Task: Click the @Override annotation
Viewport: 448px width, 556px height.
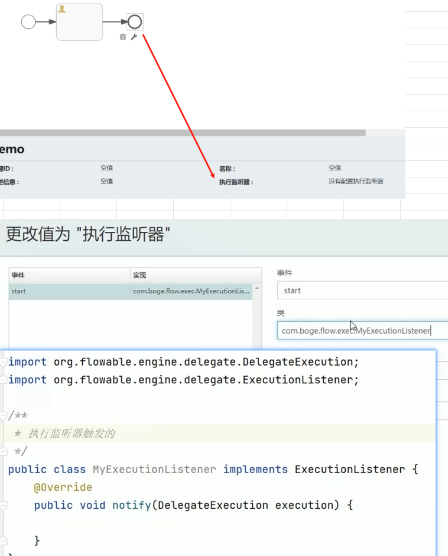Action: click(63, 487)
